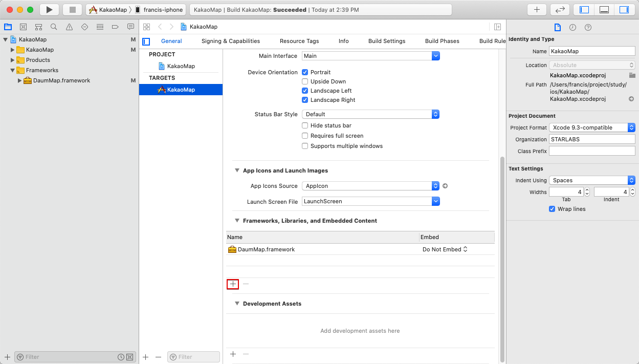Check Supports multiple windows
The image size is (639, 364).
(x=305, y=146)
